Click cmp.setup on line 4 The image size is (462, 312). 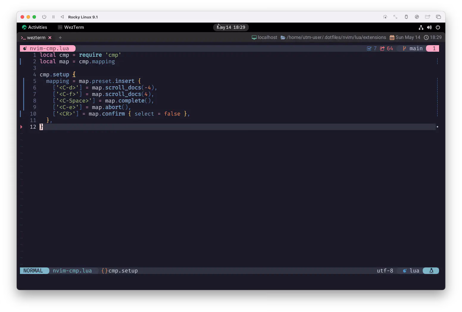[x=54, y=75]
